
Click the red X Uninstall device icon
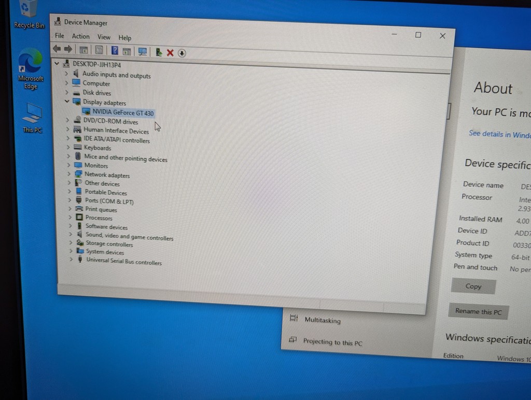pyautogui.click(x=170, y=52)
